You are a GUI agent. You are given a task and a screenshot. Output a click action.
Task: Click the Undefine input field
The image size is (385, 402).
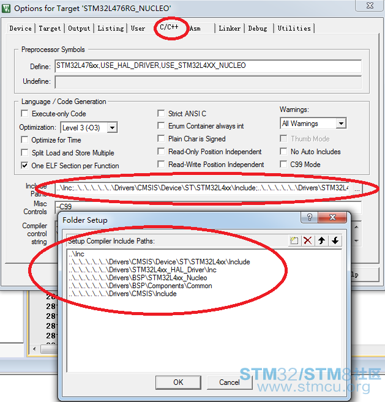point(208,83)
